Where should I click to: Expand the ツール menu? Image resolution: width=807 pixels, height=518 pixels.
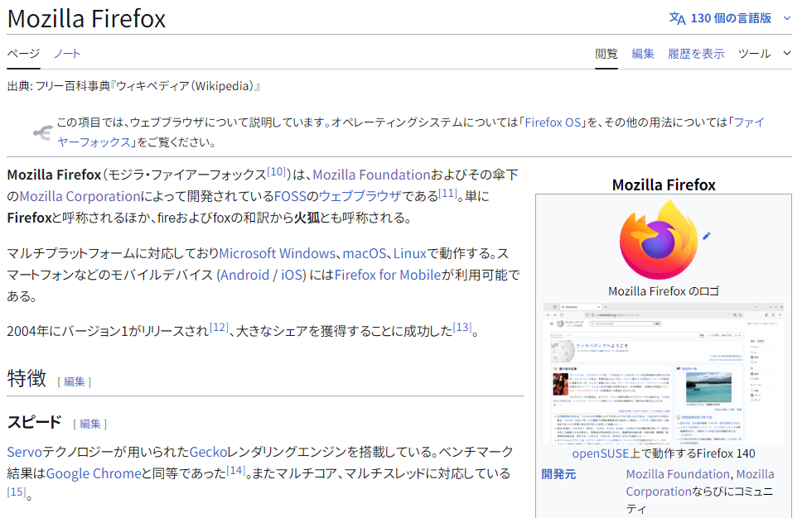[x=765, y=54]
